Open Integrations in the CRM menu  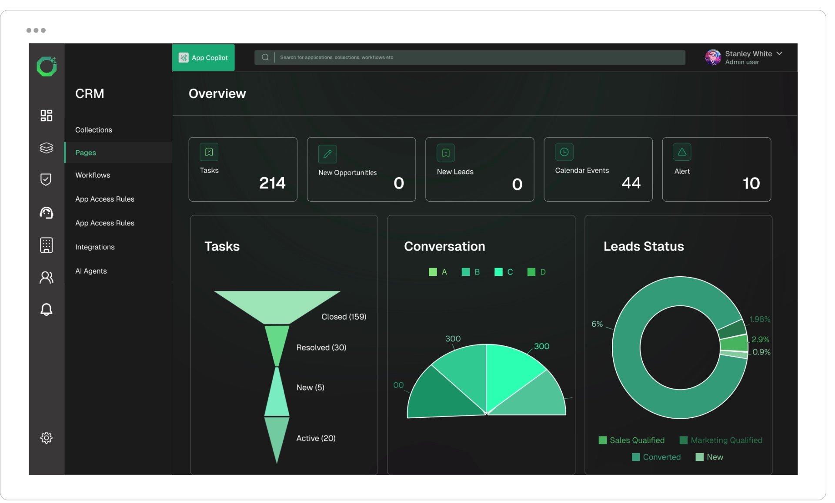[95, 247]
